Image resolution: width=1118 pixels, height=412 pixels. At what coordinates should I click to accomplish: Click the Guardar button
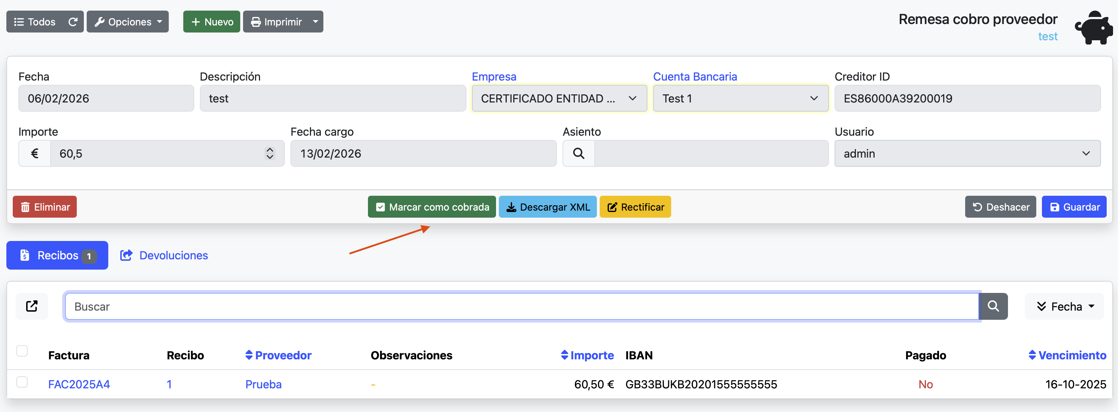point(1074,207)
